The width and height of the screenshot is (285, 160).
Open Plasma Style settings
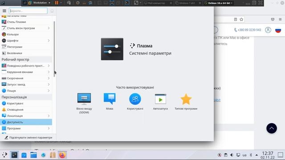[26, 22]
